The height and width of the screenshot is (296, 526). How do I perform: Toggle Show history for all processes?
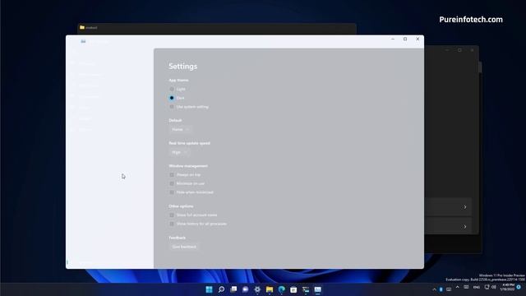(172, 224)
